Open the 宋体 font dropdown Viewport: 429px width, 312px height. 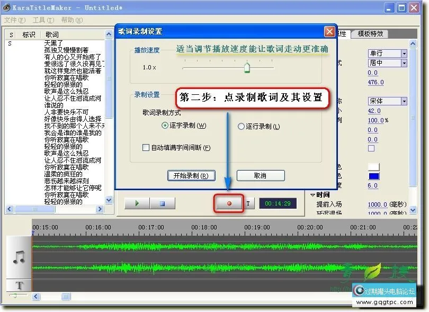tap(404, 101)
